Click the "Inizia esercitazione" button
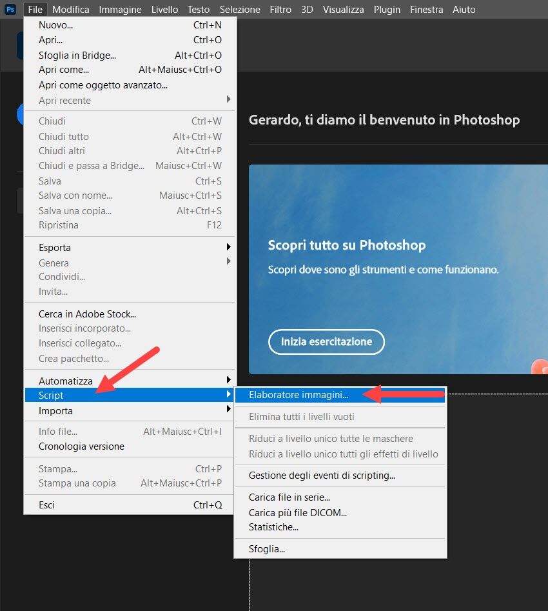The height and width of the screenshot is (611, 548). point(326,342)
